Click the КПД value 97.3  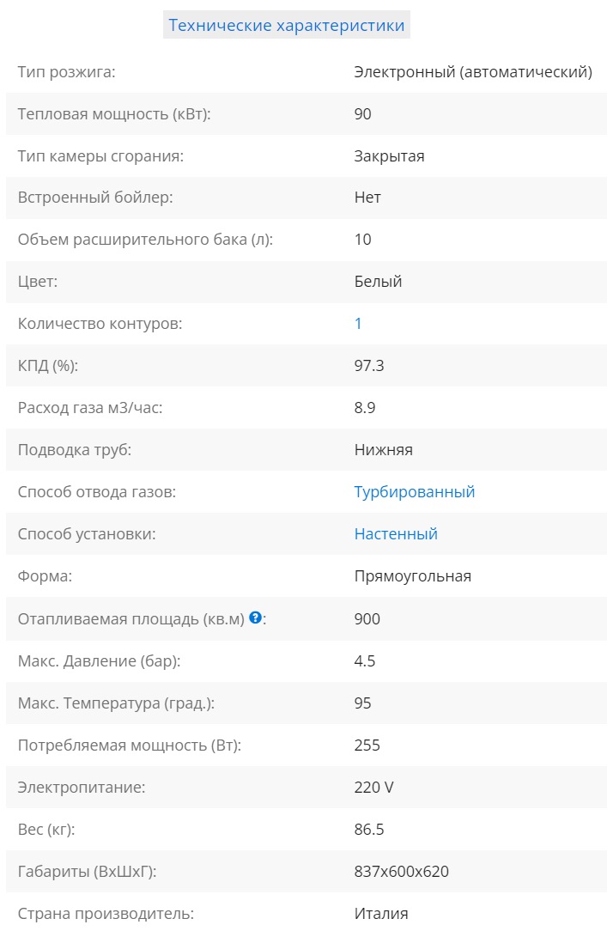coord(369,366)
